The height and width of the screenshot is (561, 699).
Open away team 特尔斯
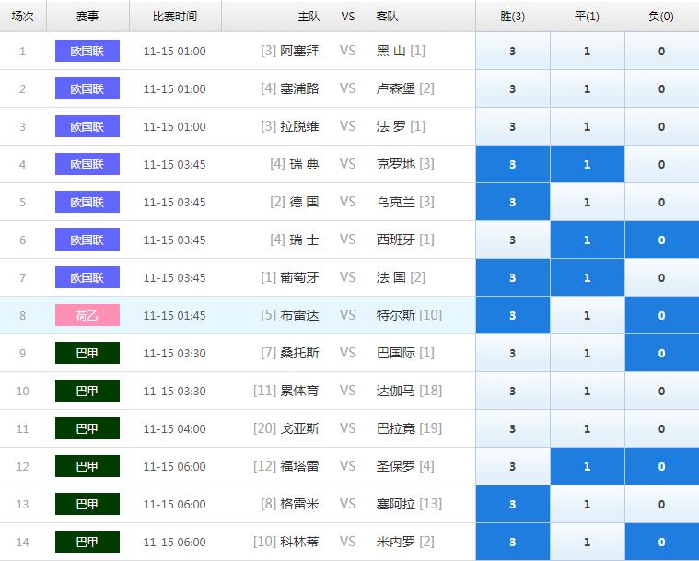396,315
